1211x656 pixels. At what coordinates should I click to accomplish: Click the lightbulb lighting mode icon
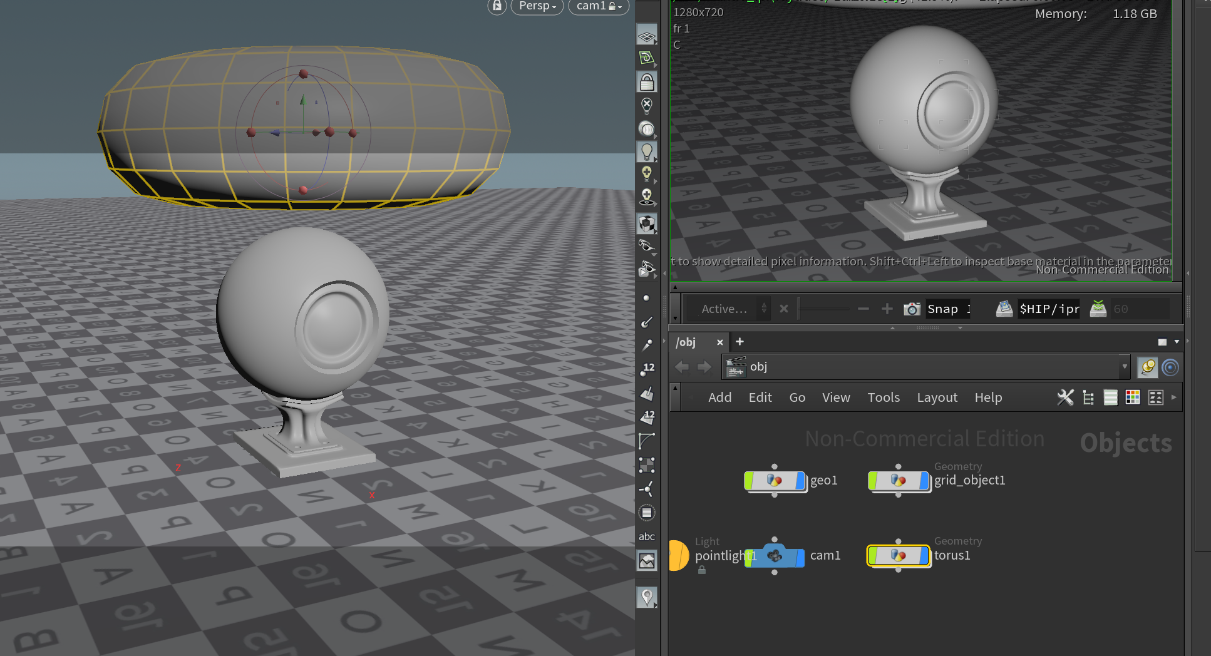pos(647,151)
